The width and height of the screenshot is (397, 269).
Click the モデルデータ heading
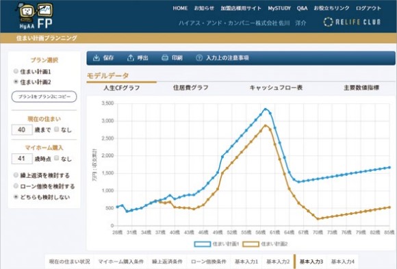click(107, 75)
